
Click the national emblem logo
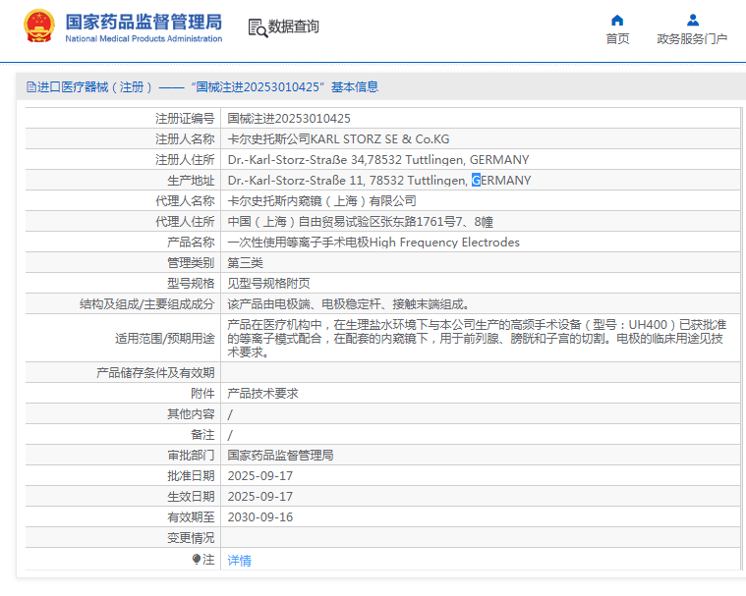39,27
